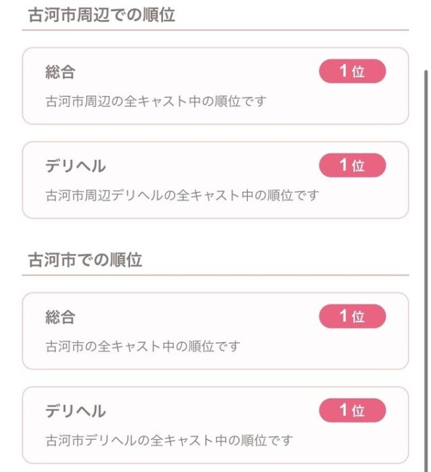Click the text 古河市の全キャスト中の順位です
431x472 pixels.
click(143, 346)
